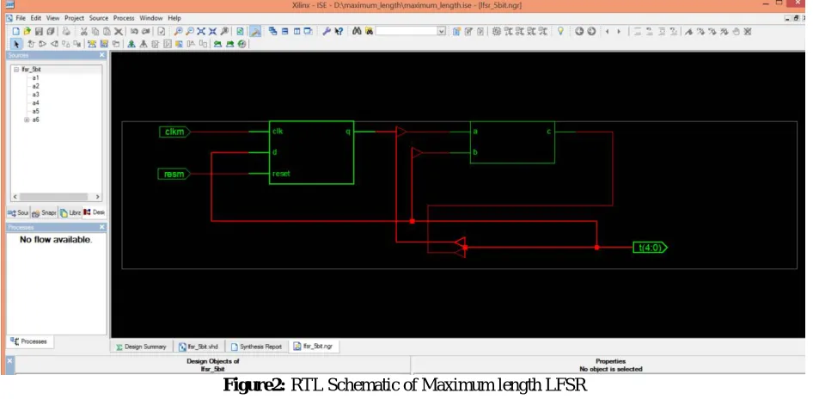Open the Project menu

coord(74,18)
